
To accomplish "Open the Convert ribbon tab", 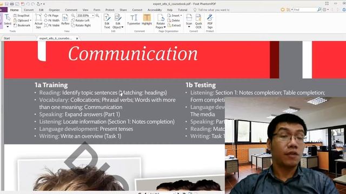I will (x=29, y=10).
